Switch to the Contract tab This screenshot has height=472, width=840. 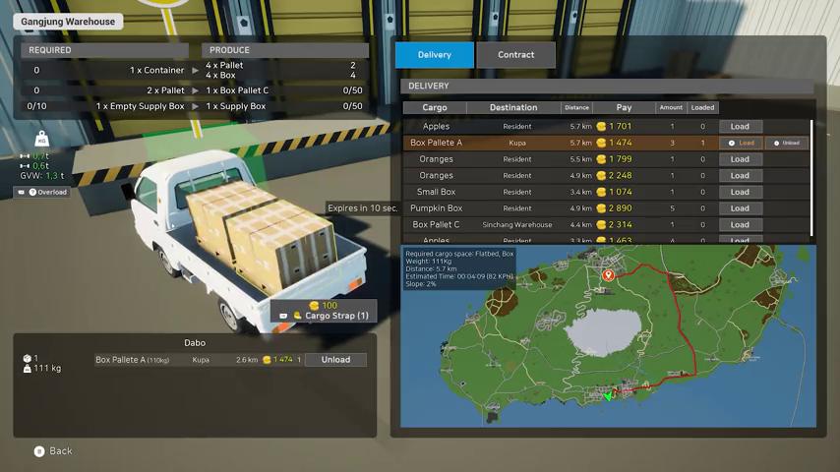coord(515,55)
